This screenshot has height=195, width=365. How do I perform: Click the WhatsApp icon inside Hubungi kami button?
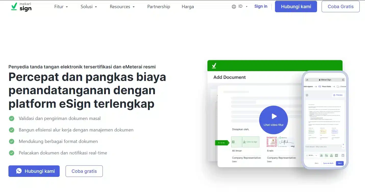coord(19,171)
